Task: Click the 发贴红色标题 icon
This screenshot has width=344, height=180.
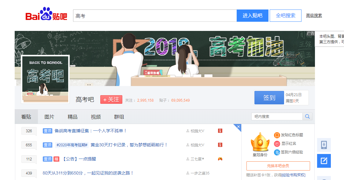Action: point(277,135)
